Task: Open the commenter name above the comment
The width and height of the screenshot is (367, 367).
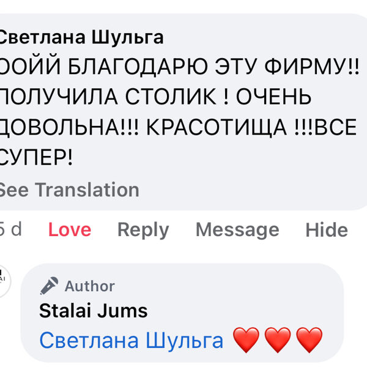Action: [81, 37]
